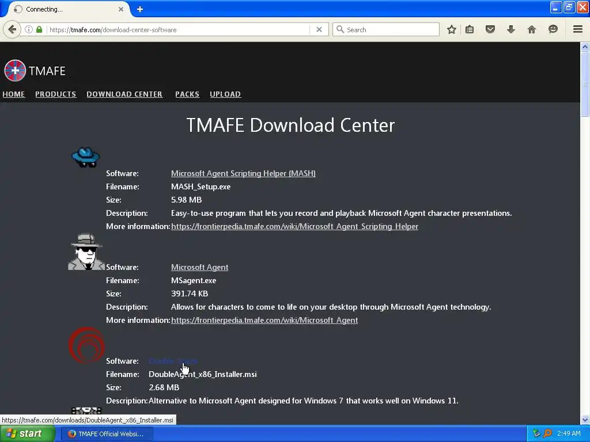Click the search magnifier icon in the search box

point(340,29)
